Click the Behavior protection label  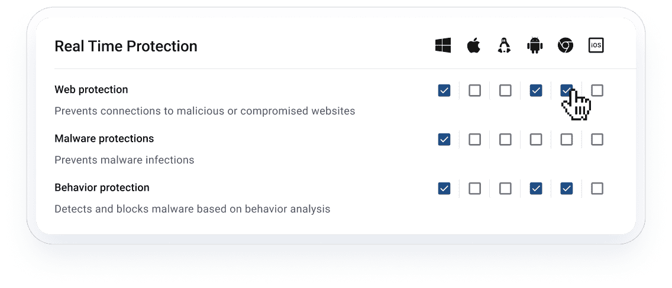102,188
